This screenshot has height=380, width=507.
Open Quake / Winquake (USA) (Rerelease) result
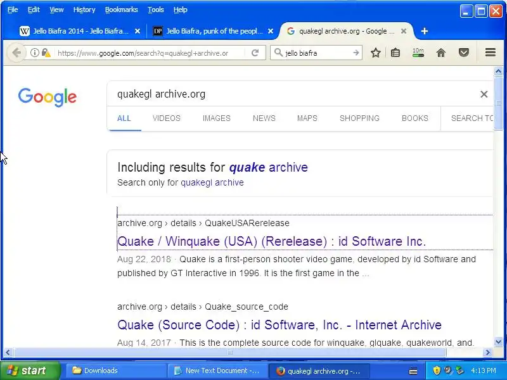pyautogui.click(x=272, y=241)
